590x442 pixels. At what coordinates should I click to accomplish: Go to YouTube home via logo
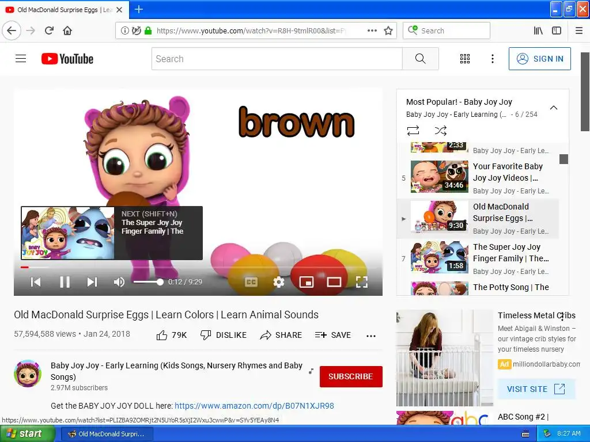pyautogui.click(x=67, y=59)
